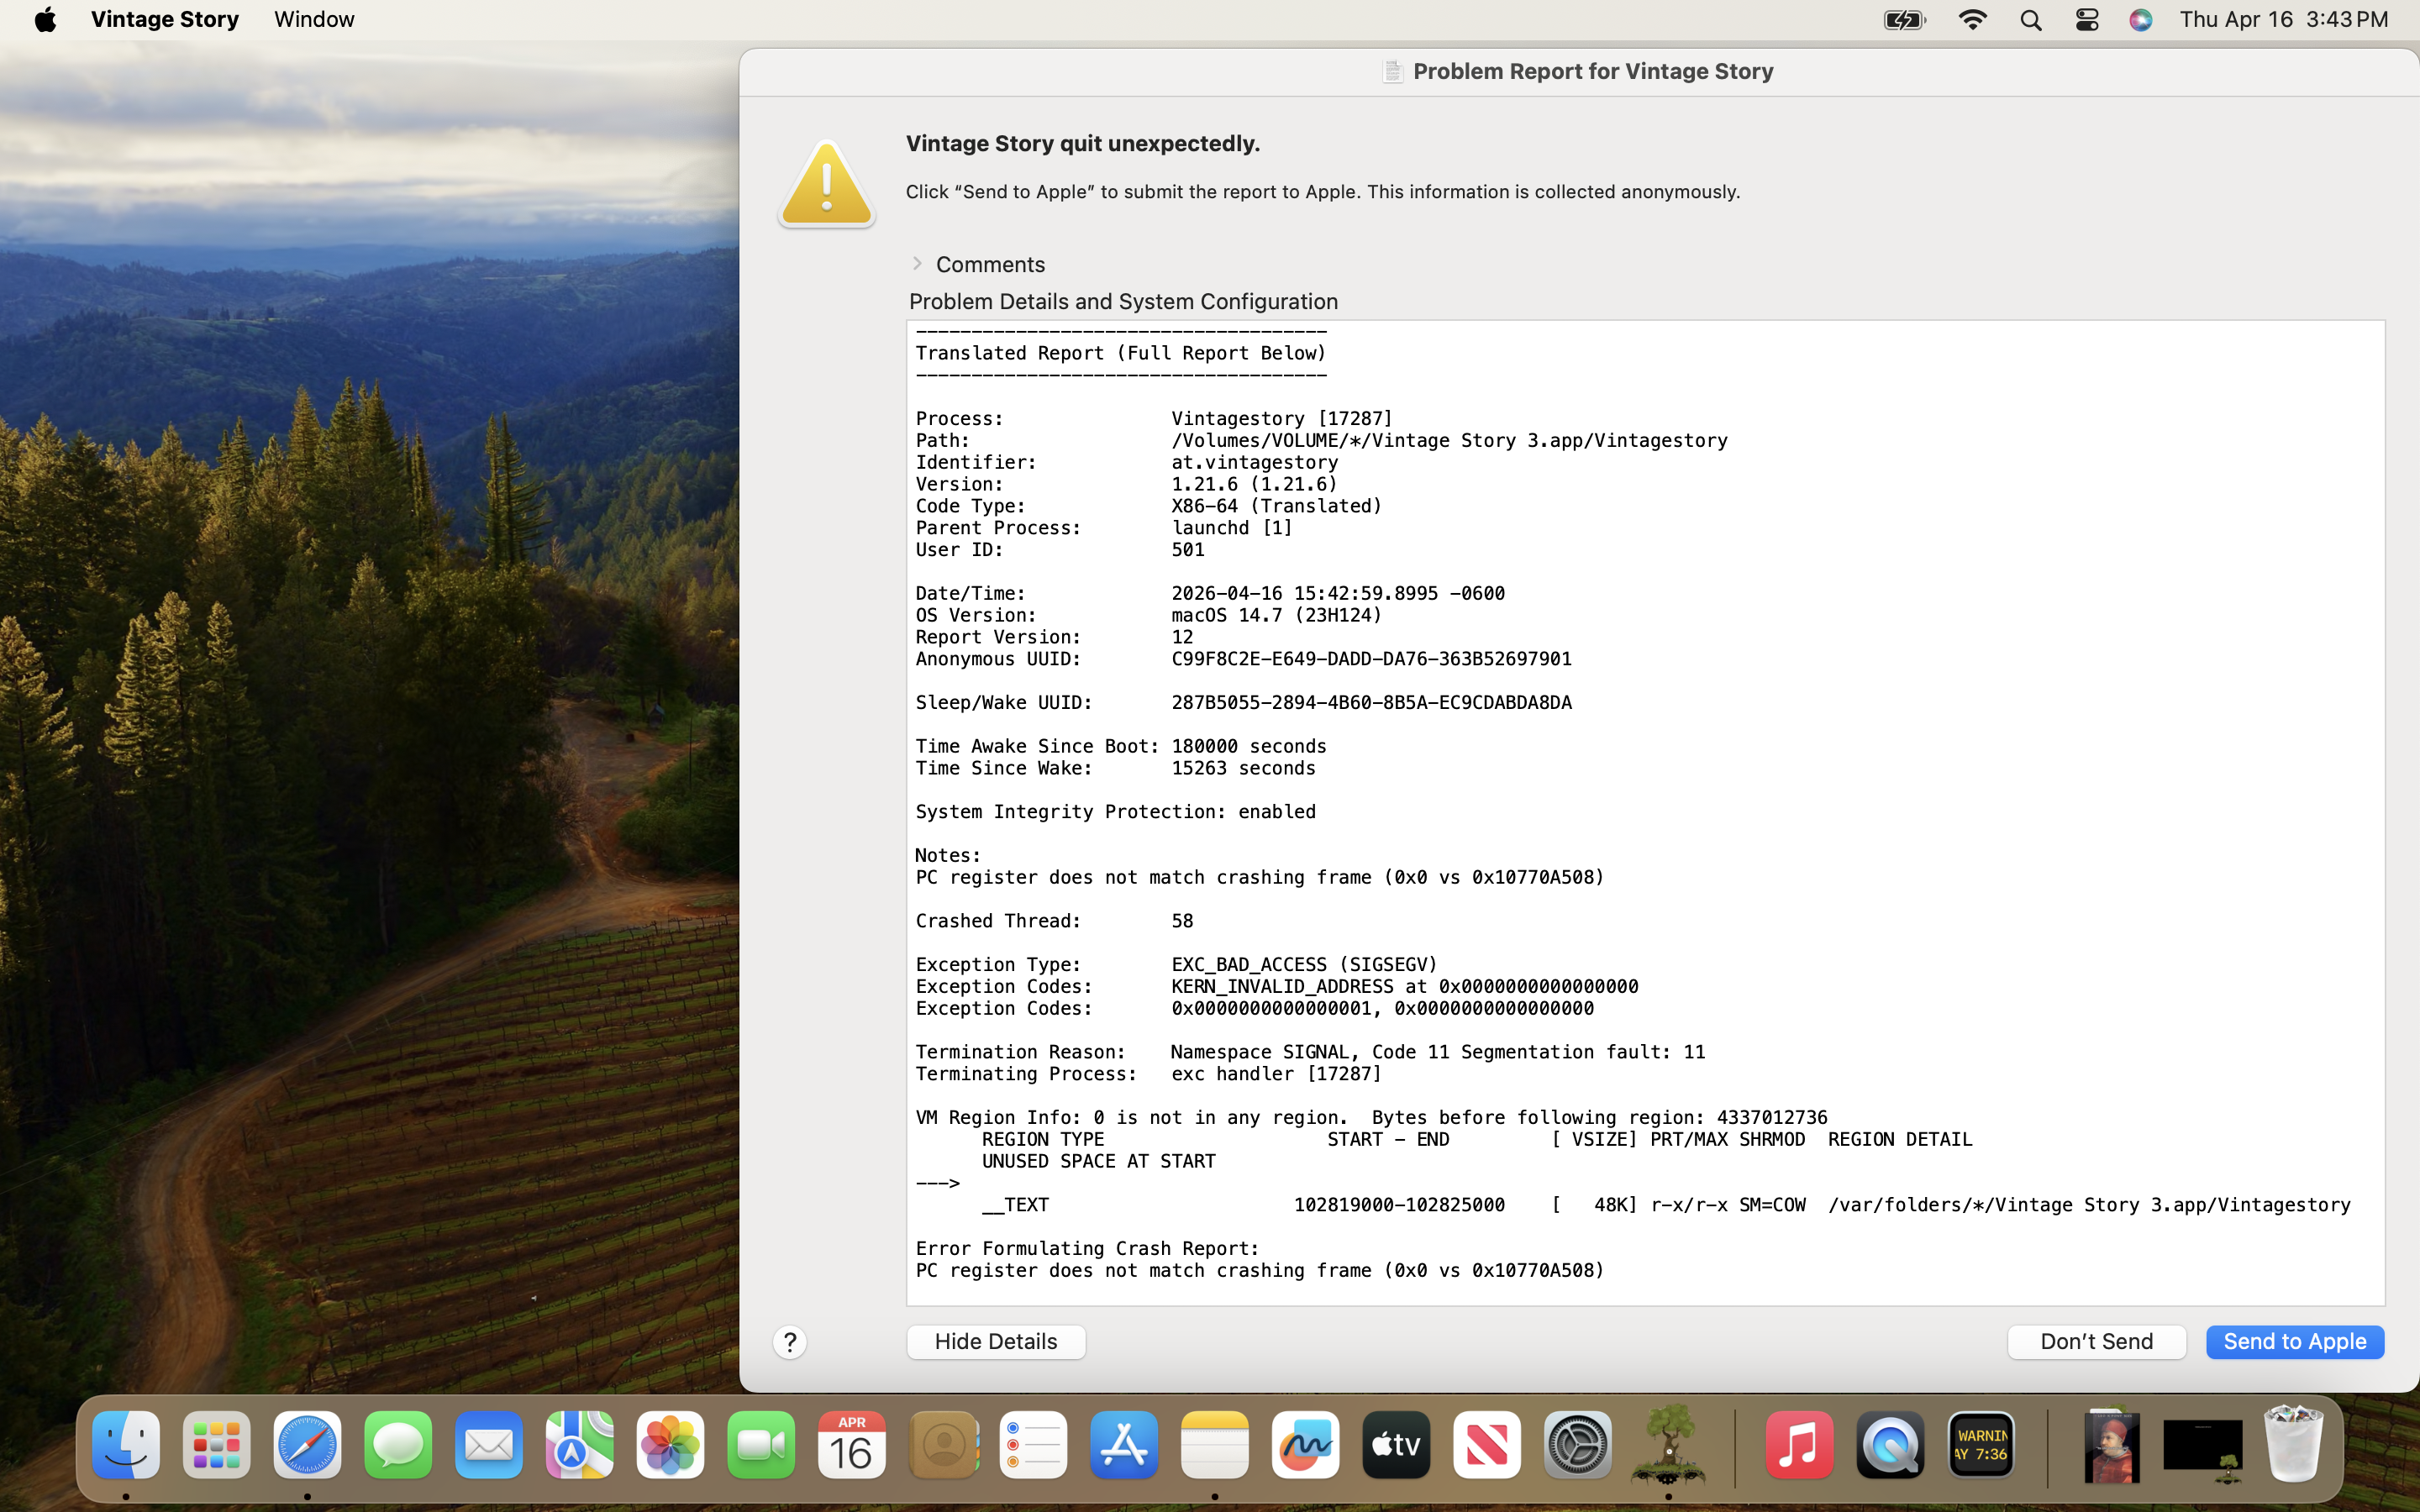
Task: Launch Console from the Dock
Action: tap(1980, 1445)
